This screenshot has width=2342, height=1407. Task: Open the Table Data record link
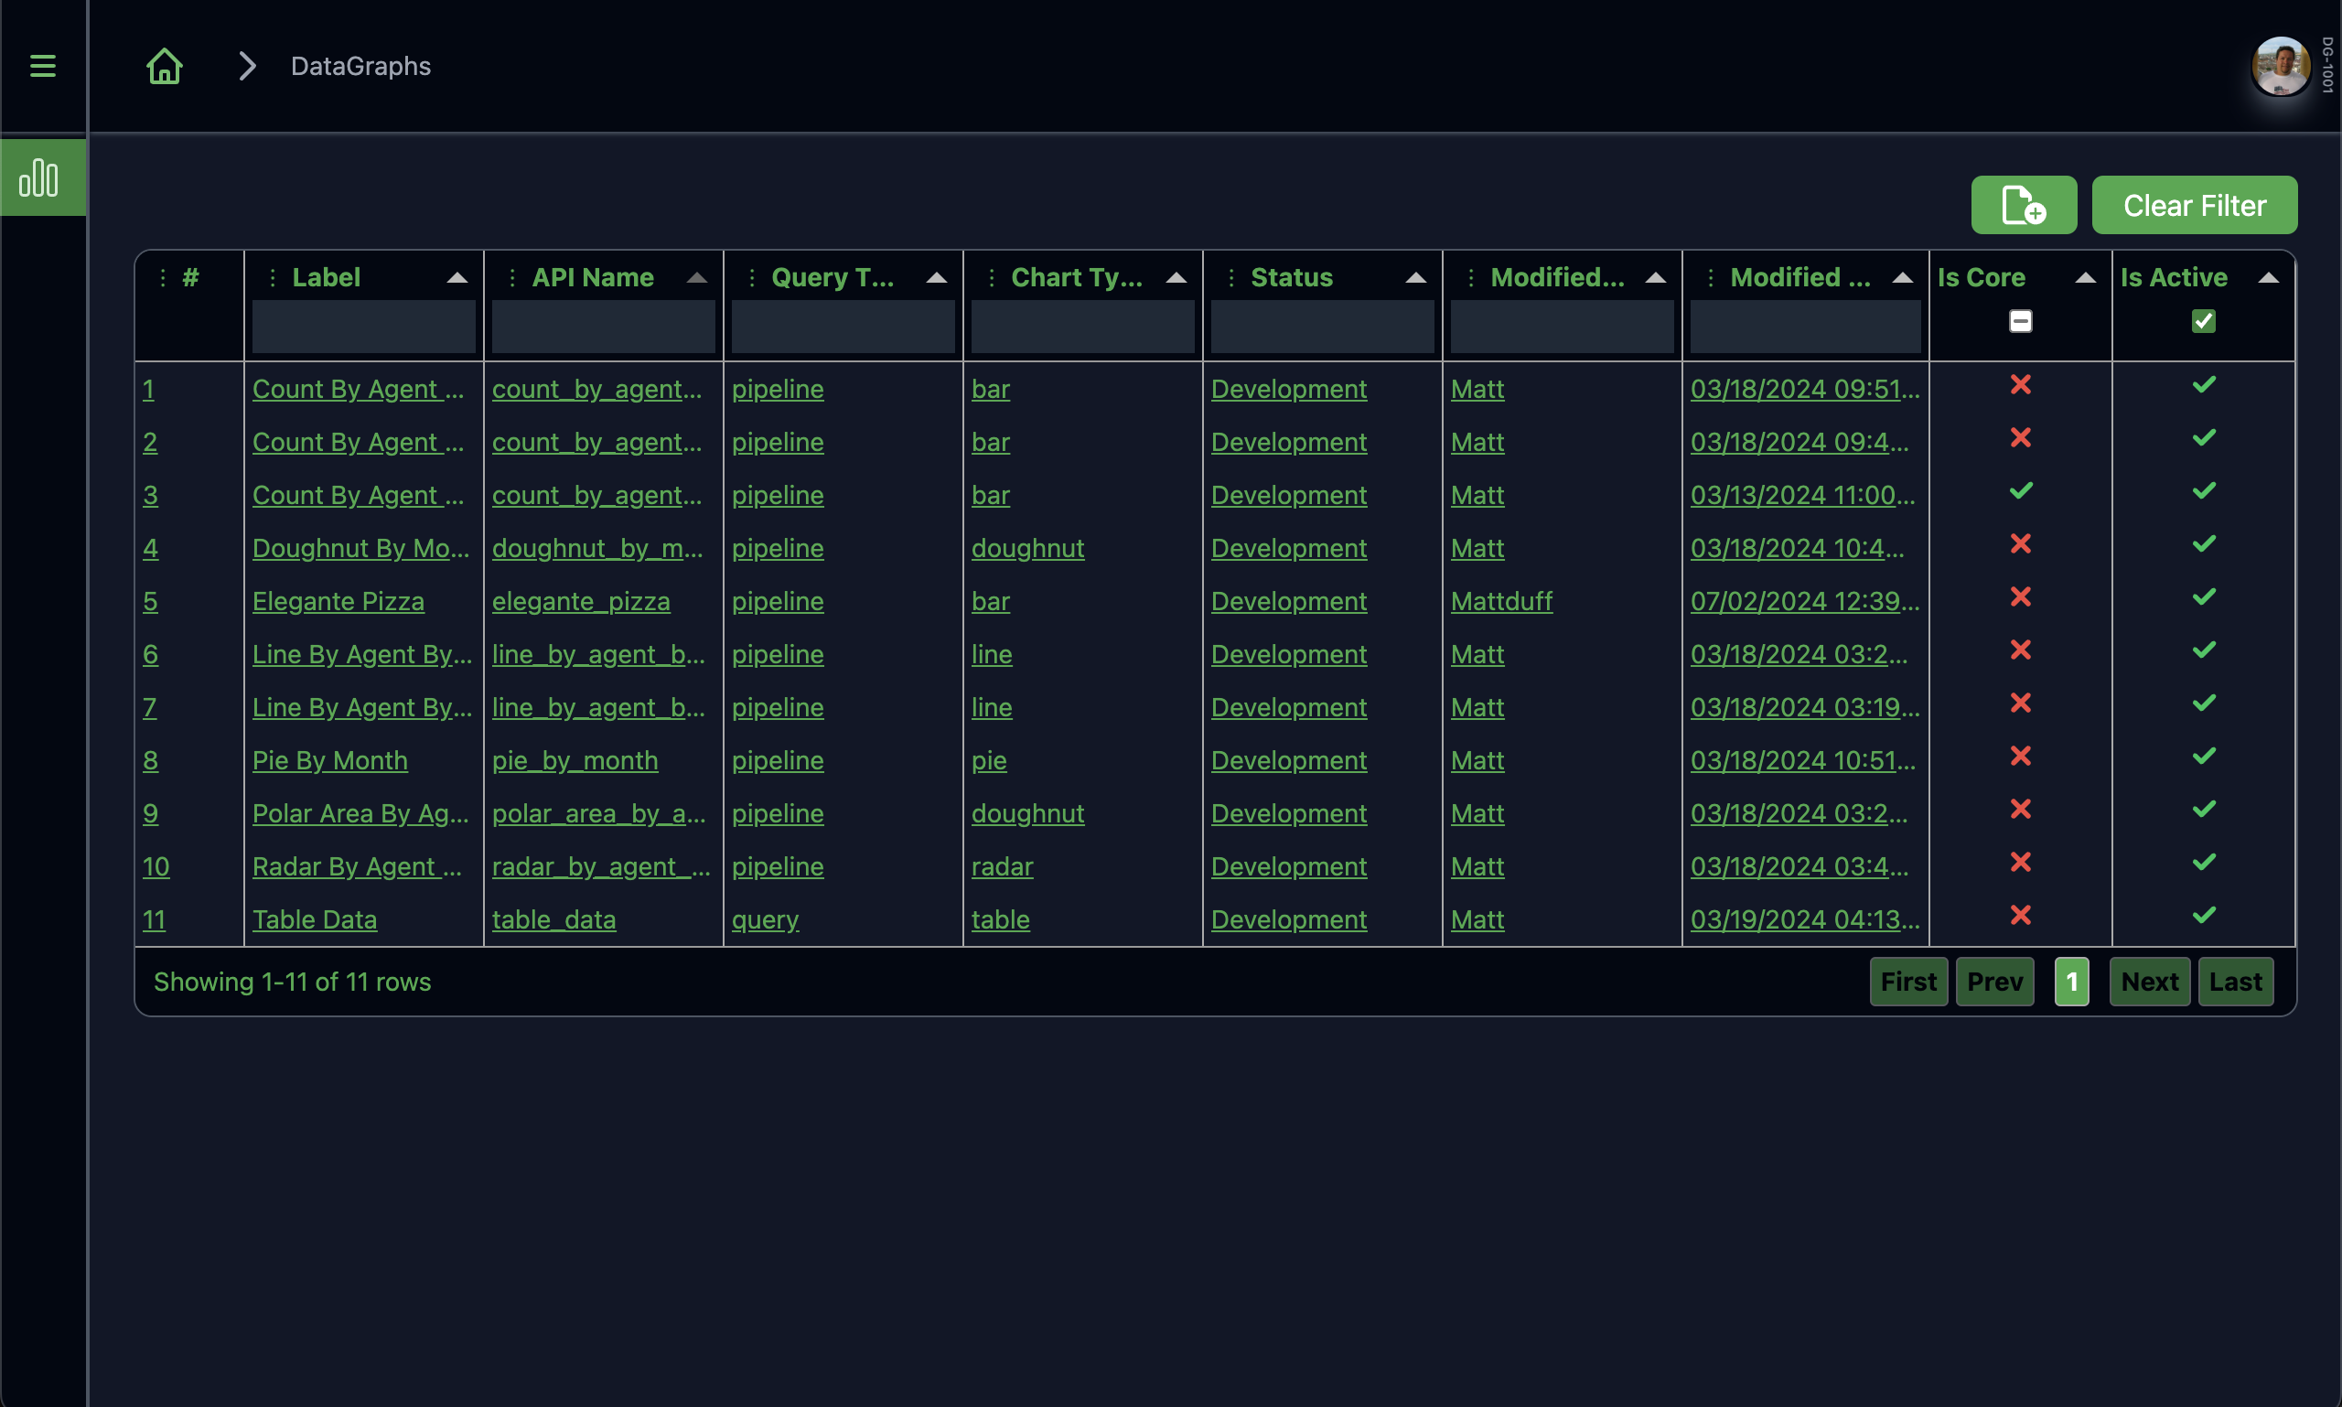(x=315, y=918)
